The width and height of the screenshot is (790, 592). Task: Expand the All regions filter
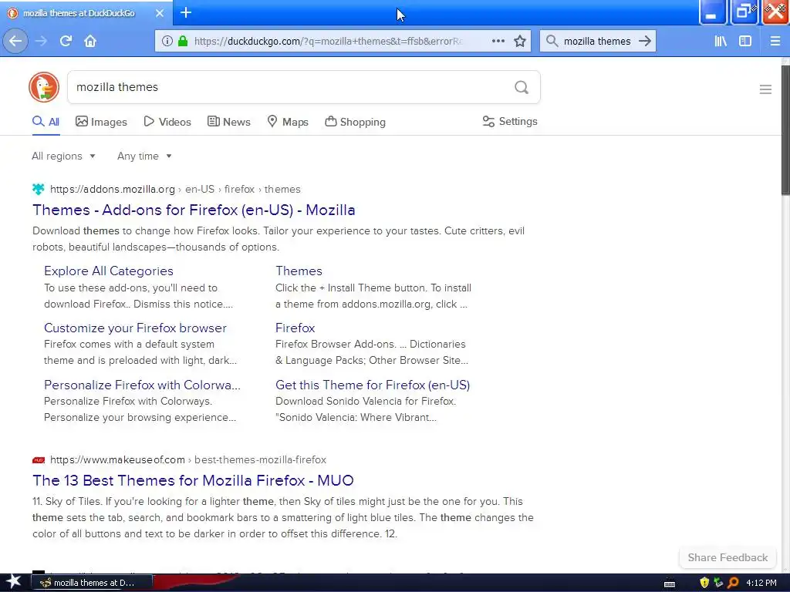(63, 156)
